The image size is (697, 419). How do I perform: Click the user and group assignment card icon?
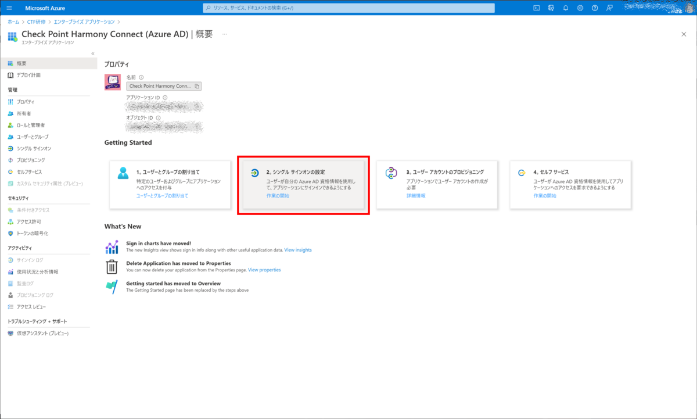point(123,173)
